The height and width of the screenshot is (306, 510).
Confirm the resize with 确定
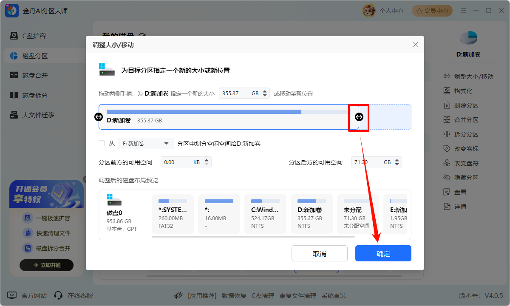[x=383, y=253]
